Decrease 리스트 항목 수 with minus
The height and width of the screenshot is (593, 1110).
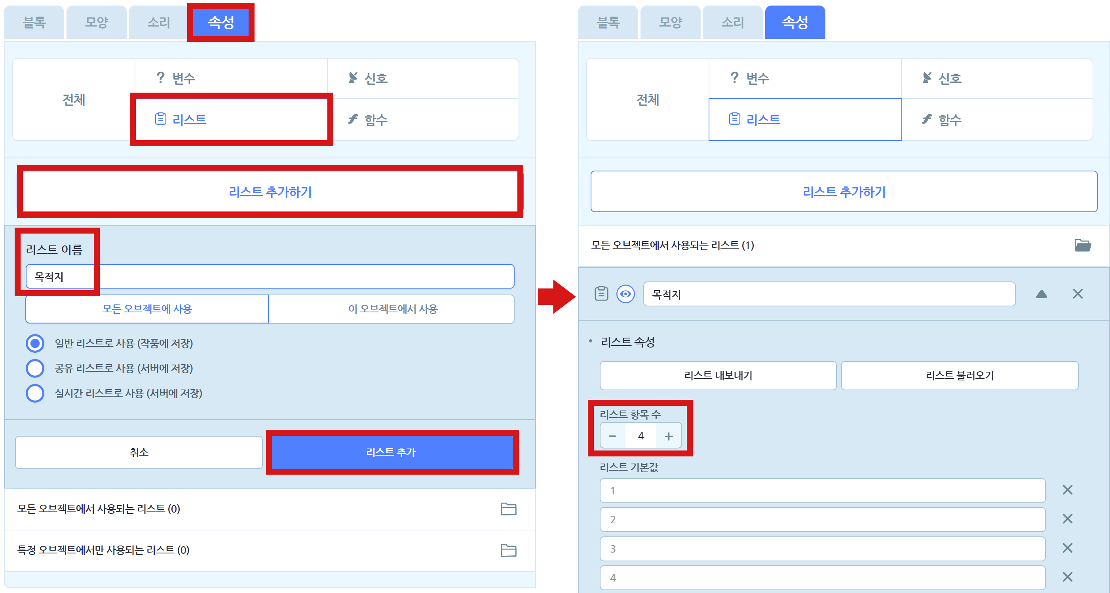(612, 436)
